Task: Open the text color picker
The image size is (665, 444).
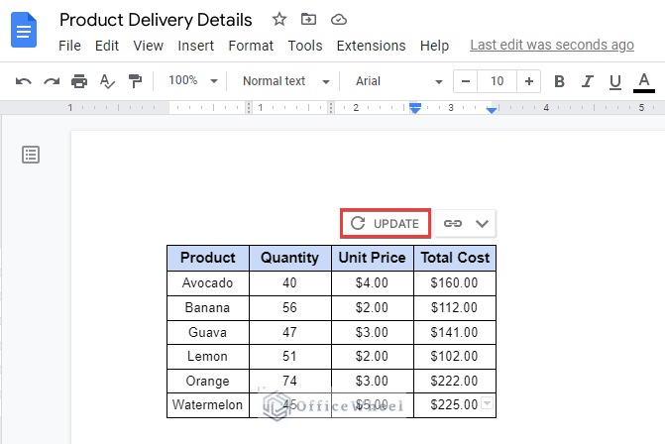Action: (644, 82)
